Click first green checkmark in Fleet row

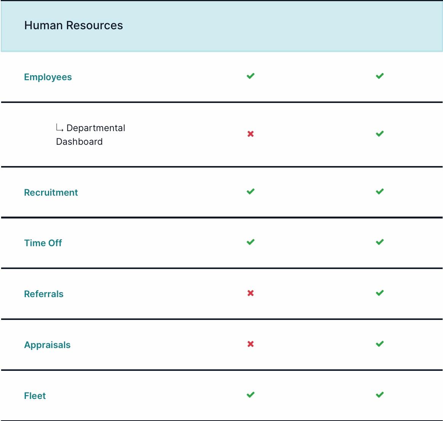click(x=250, y=394)
